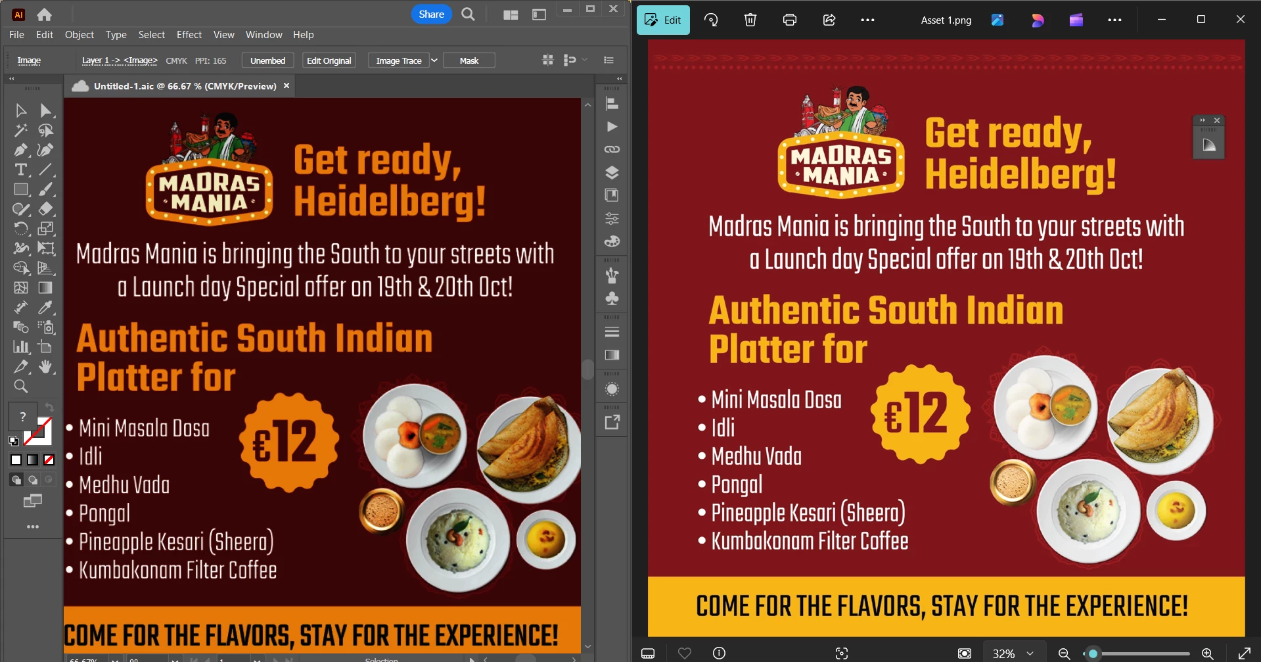Set paint mode to Gradient

[x=33, y=460]
